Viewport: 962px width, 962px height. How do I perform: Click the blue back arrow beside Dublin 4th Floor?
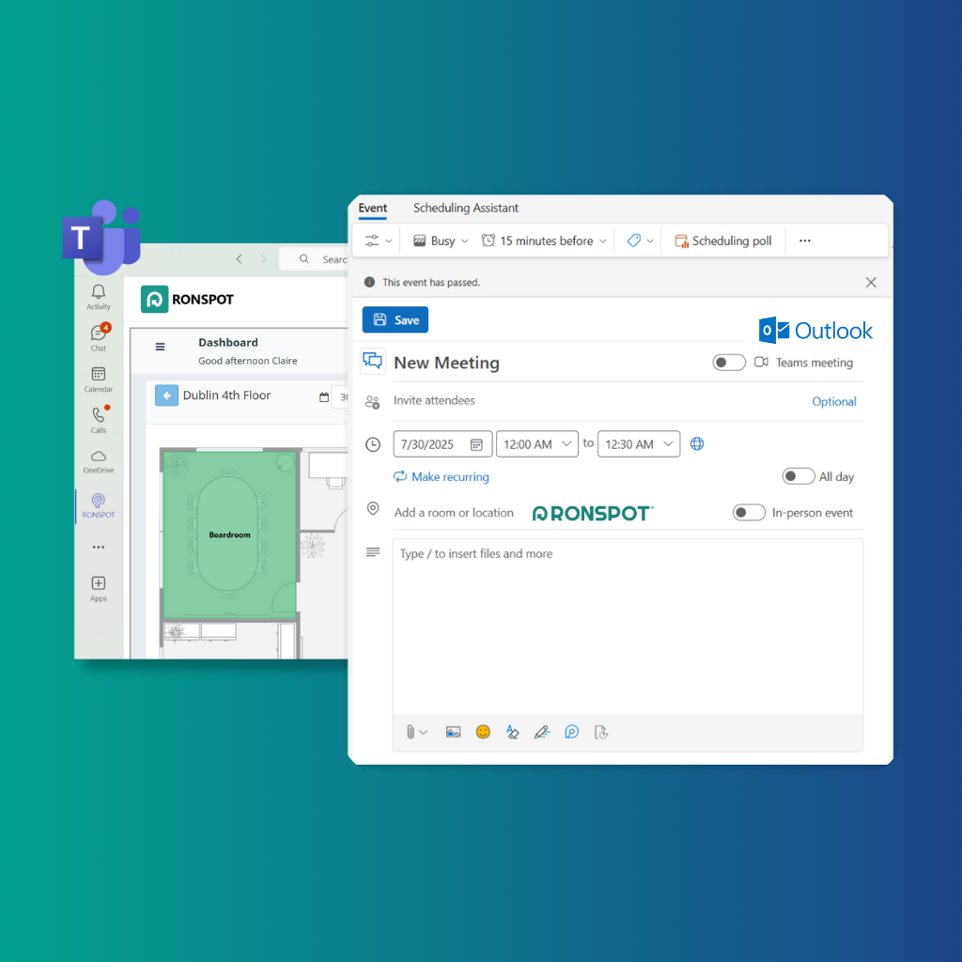166,396
